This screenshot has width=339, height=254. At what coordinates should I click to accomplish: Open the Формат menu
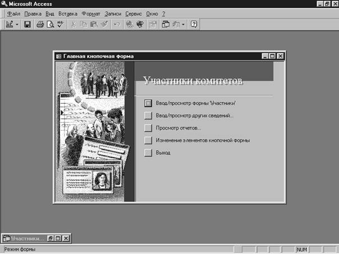[x=91, y=14]
